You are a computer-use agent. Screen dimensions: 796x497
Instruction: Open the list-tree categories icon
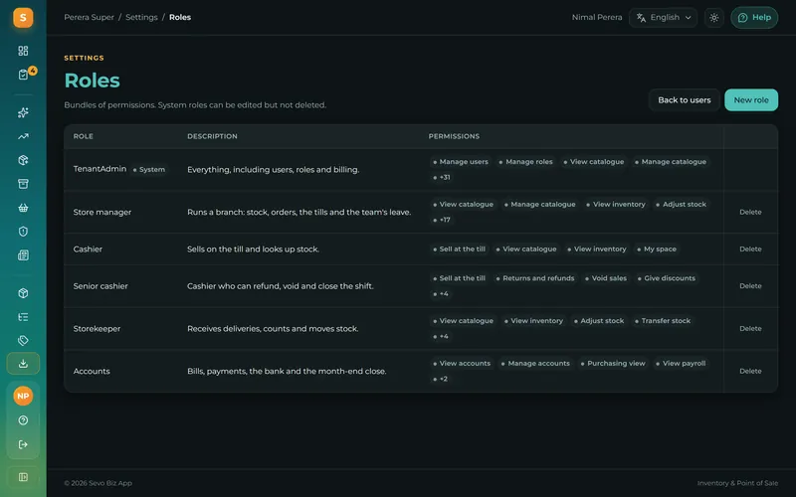pyautogui.click(x=23, y=317)
